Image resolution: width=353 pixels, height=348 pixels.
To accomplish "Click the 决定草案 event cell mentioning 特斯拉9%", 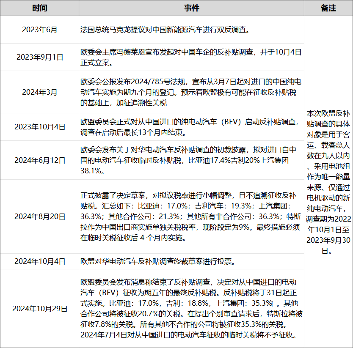I will pos(191,216).
